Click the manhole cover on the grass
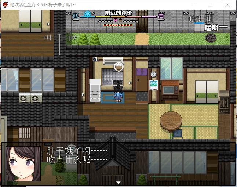This screenshot has height=187, width=237. coord(211,38)
